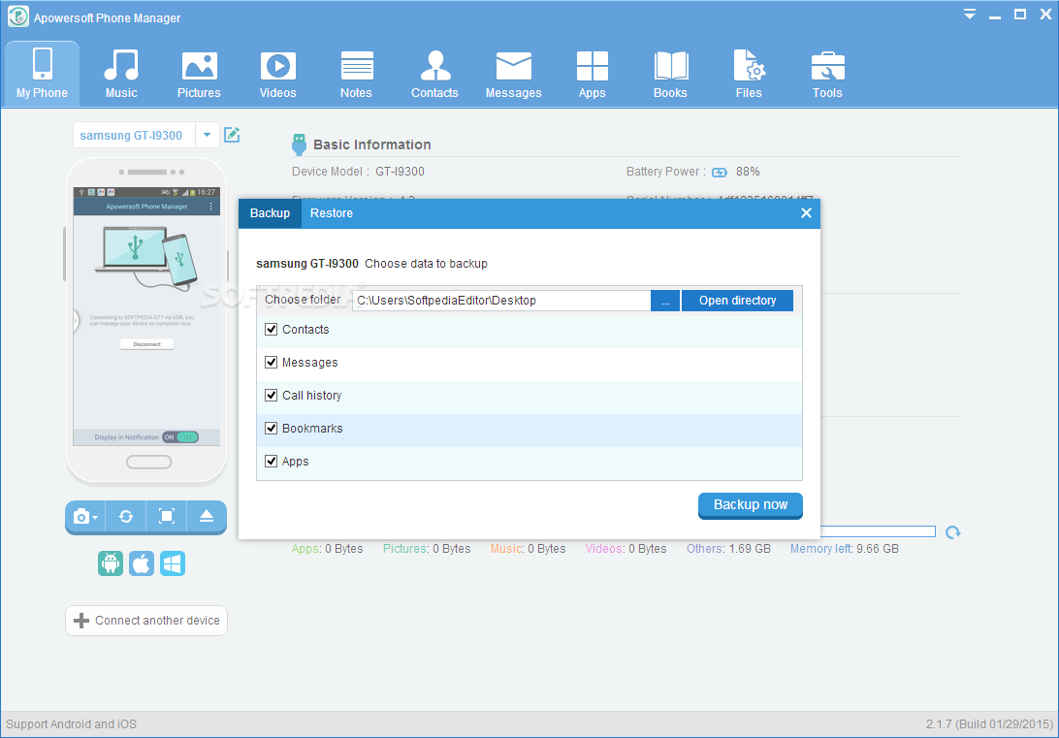Open the Files section
The height and width of the screenshot is (738, 1059).
pos(749,75)
